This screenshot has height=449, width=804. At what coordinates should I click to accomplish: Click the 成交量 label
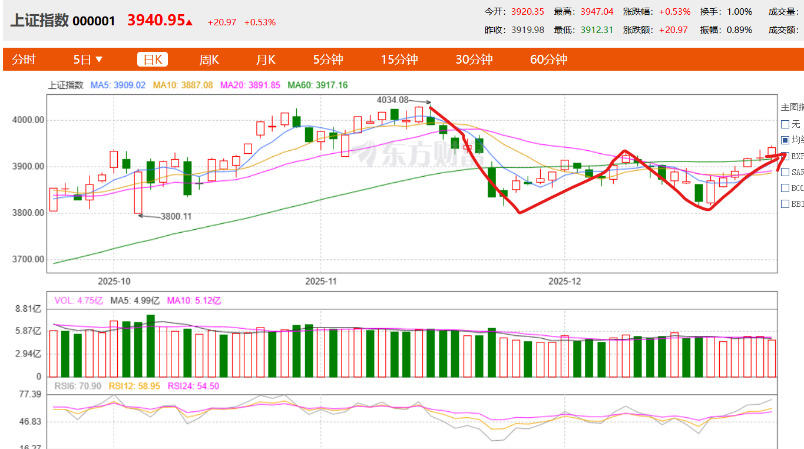(x=783, y=11)
